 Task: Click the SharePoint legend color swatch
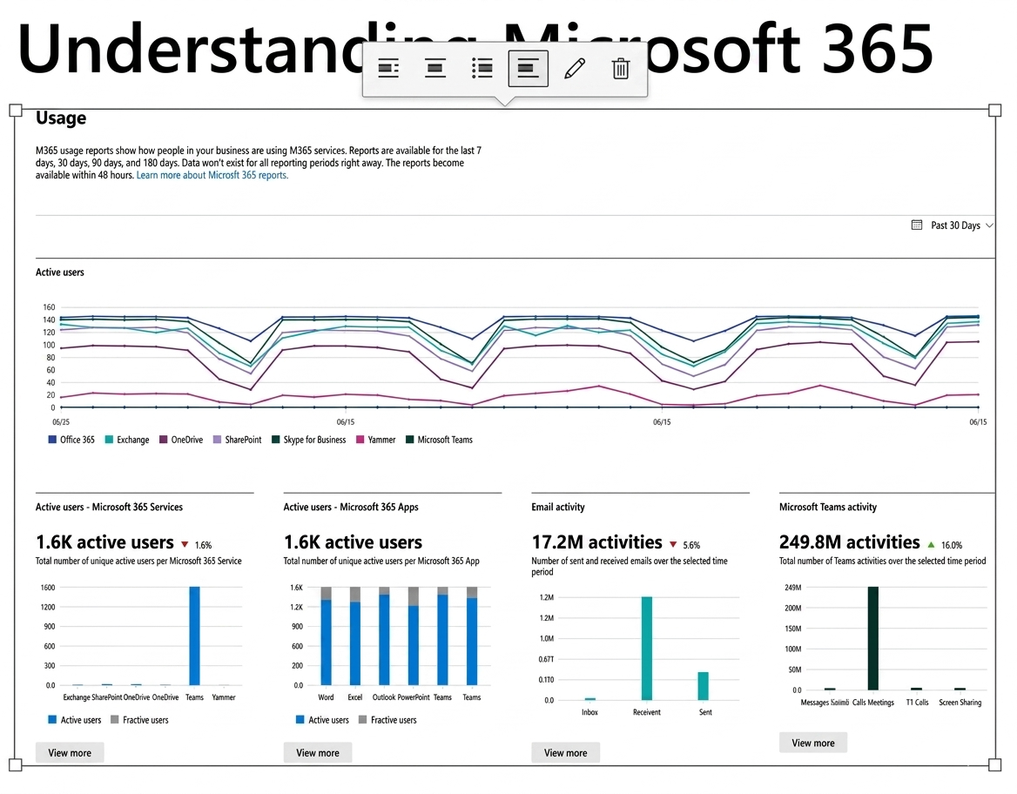[218, 439]
